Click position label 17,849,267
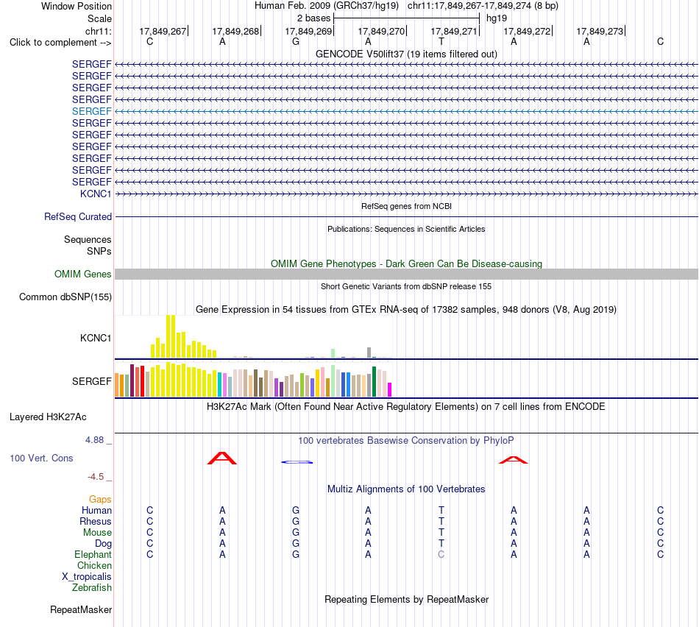 (x=163, y=31)
